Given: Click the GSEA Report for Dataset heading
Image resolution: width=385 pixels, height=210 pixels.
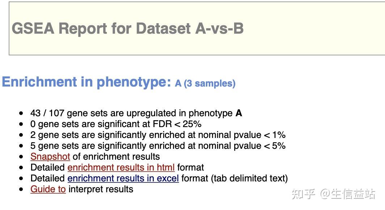Looking at the screenshot, I should (x=127, y=28).
